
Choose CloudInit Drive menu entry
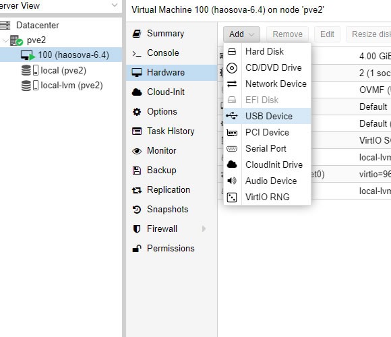pyautogui.click(x=268, y=164)
